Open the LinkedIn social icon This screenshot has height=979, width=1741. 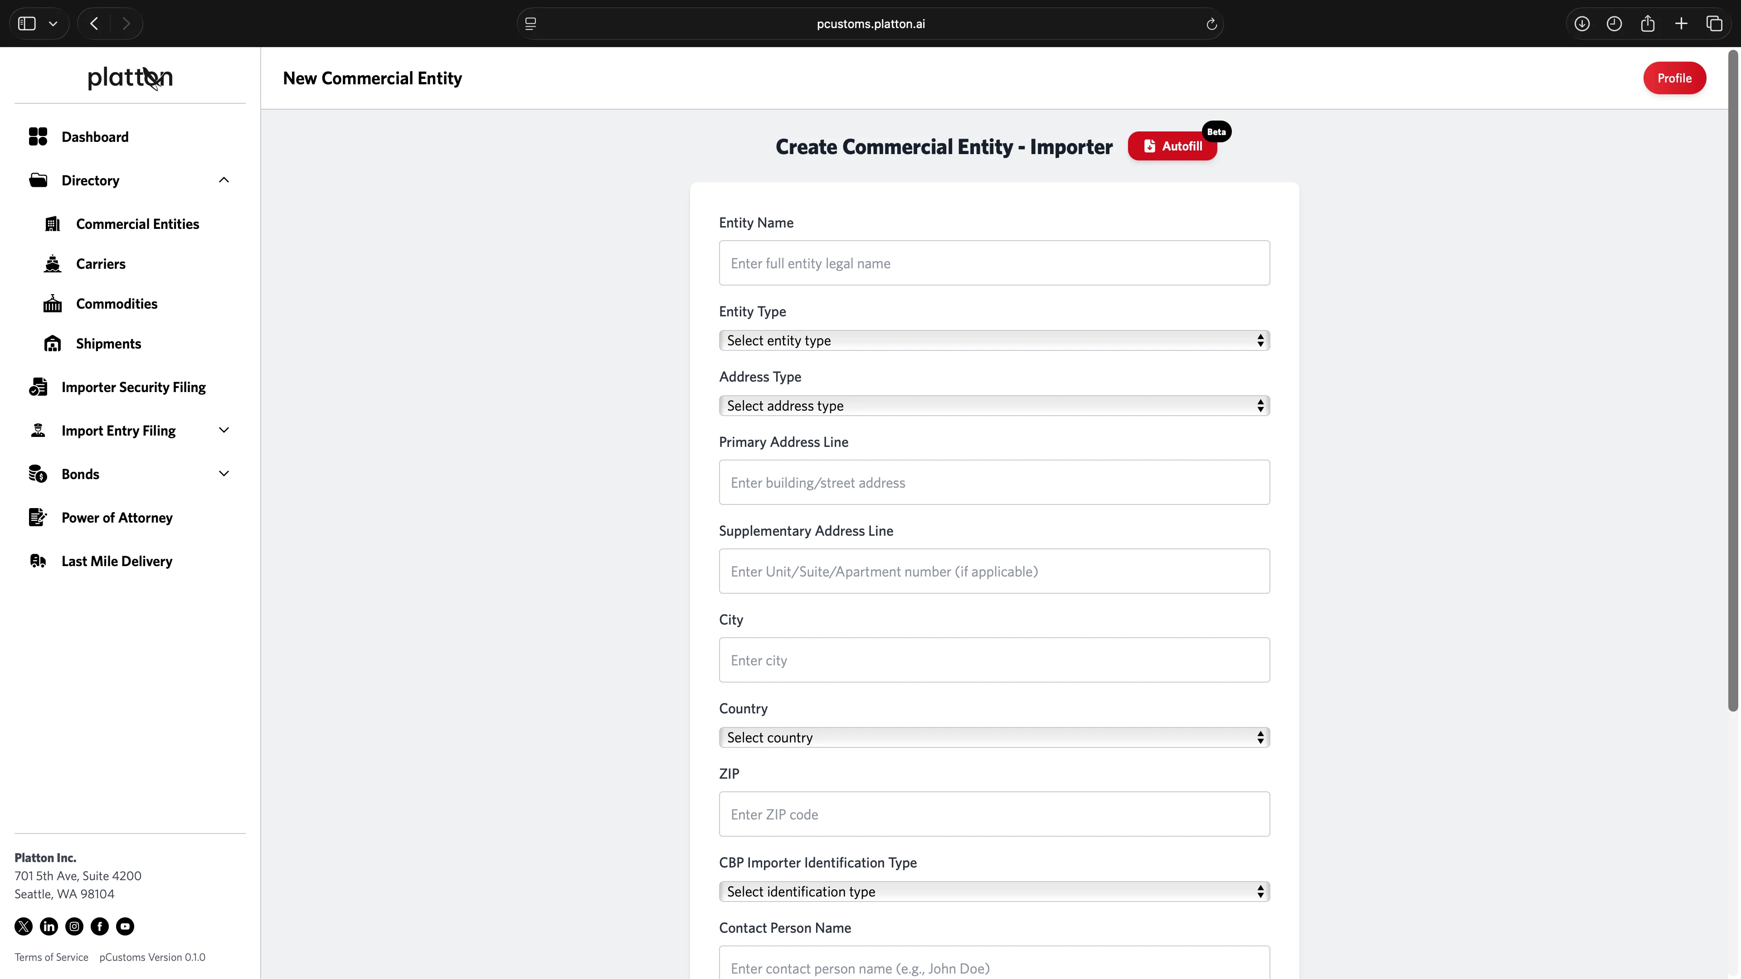pyautogui.click(x=49, y=926)
